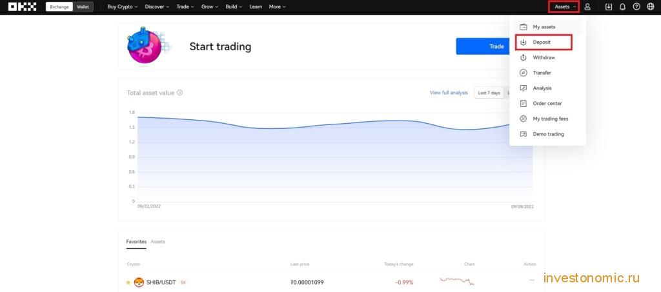Click the info icon beside Total asset value
This screenshot has width=661, height=292.
pyautogui.click(x=179, y=93)
